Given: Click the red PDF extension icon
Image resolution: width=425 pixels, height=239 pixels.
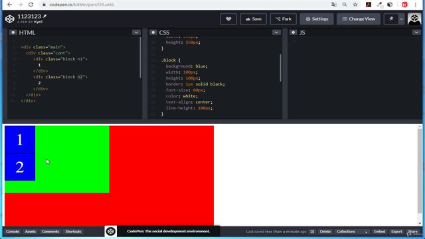Looking at the screenshot, I should click(x=369, y=5).
